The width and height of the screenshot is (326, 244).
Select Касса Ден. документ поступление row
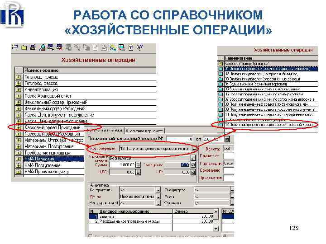90,115
